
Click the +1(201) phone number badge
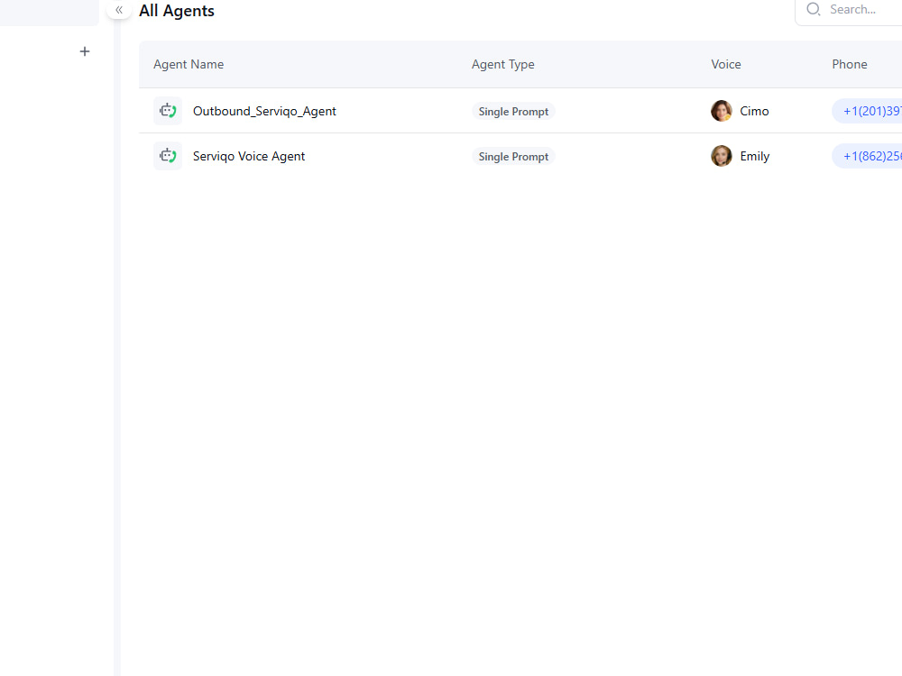(868, 111)
